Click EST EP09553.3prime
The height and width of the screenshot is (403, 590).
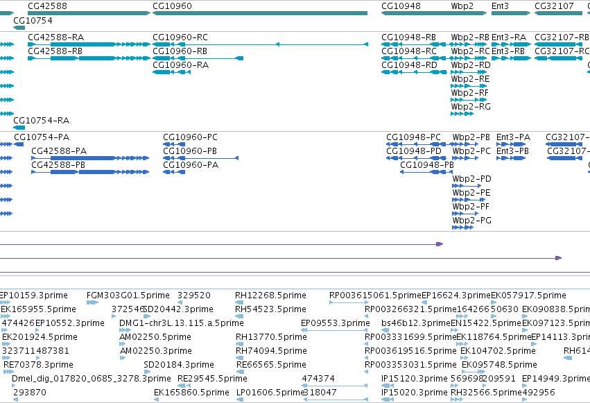tap(336, 323)
